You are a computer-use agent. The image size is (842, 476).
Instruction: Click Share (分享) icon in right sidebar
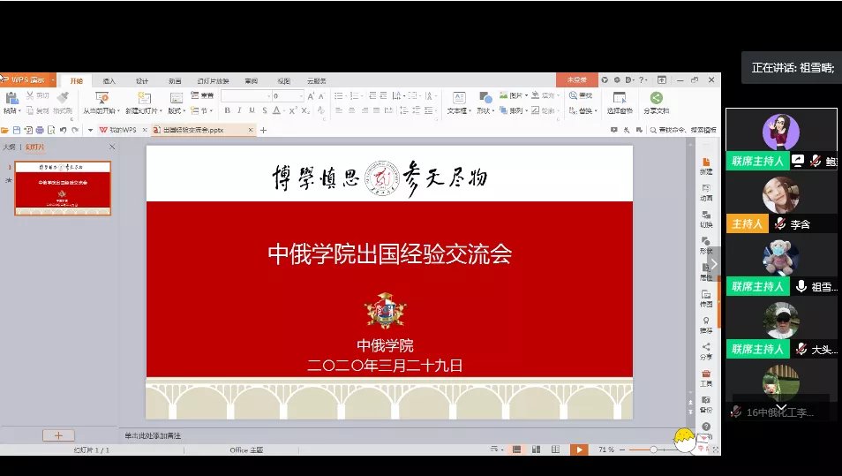(x=706, y=347)
